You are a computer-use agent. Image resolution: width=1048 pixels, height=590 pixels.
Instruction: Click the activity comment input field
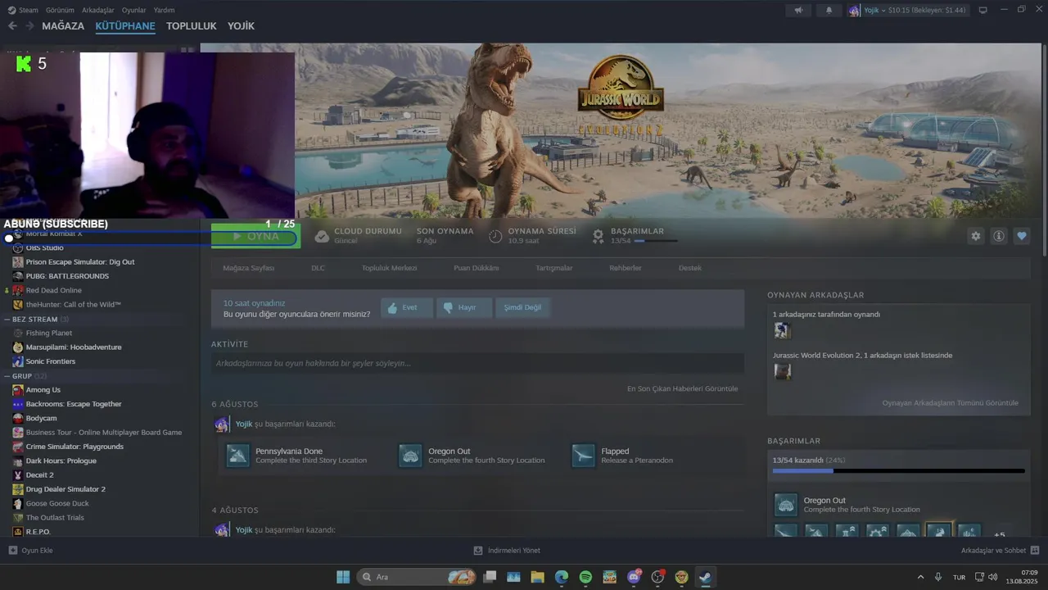pyautogui.click(x=477, y=363)
